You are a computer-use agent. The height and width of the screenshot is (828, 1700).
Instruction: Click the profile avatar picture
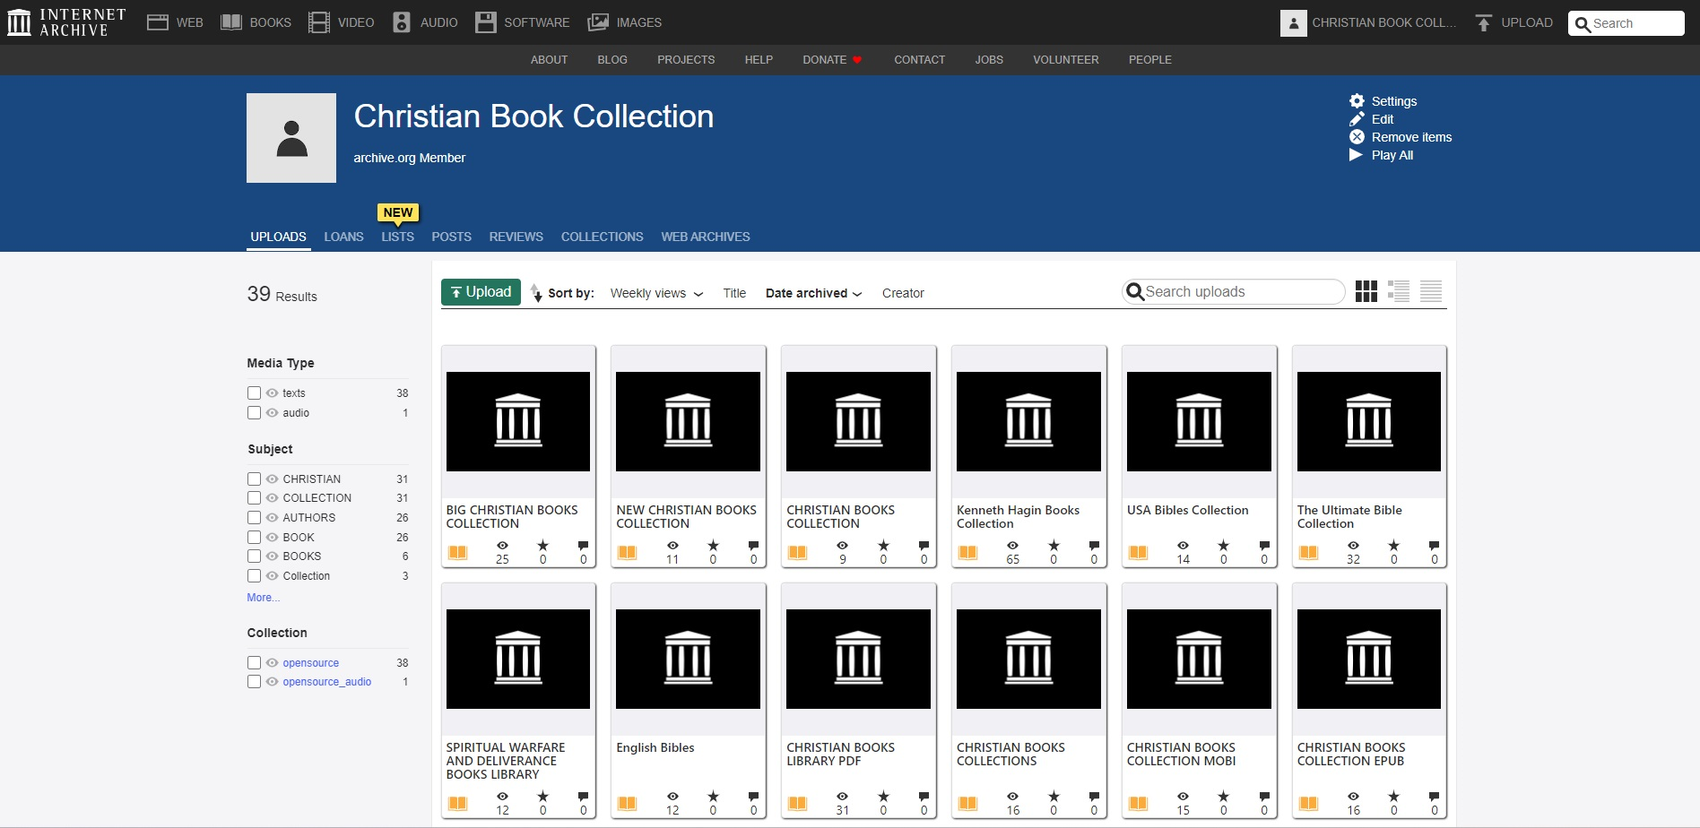pos(291,138)
